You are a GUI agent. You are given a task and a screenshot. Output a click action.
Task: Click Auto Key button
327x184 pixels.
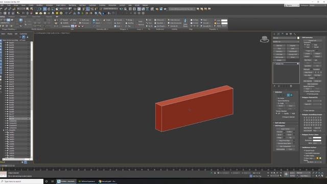(292, 173)
